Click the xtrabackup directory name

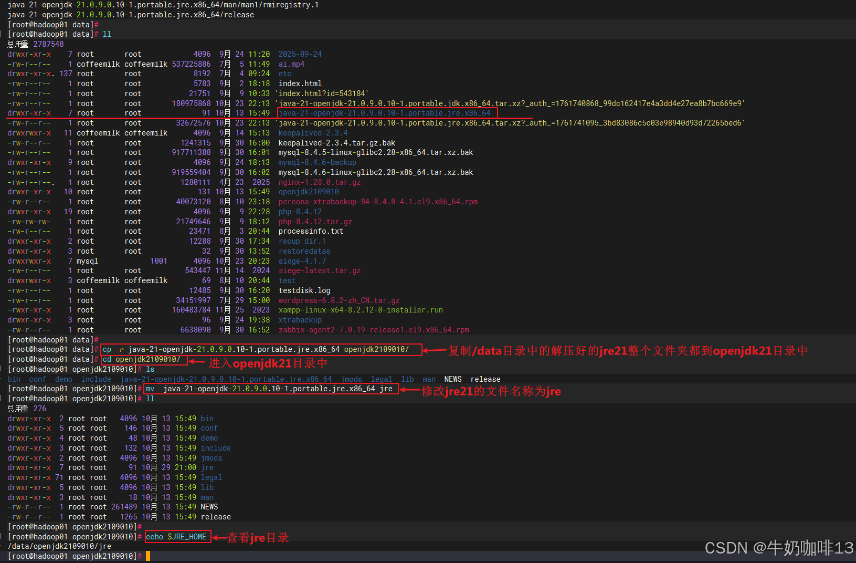pyautogui.click(x=300, y=320)
